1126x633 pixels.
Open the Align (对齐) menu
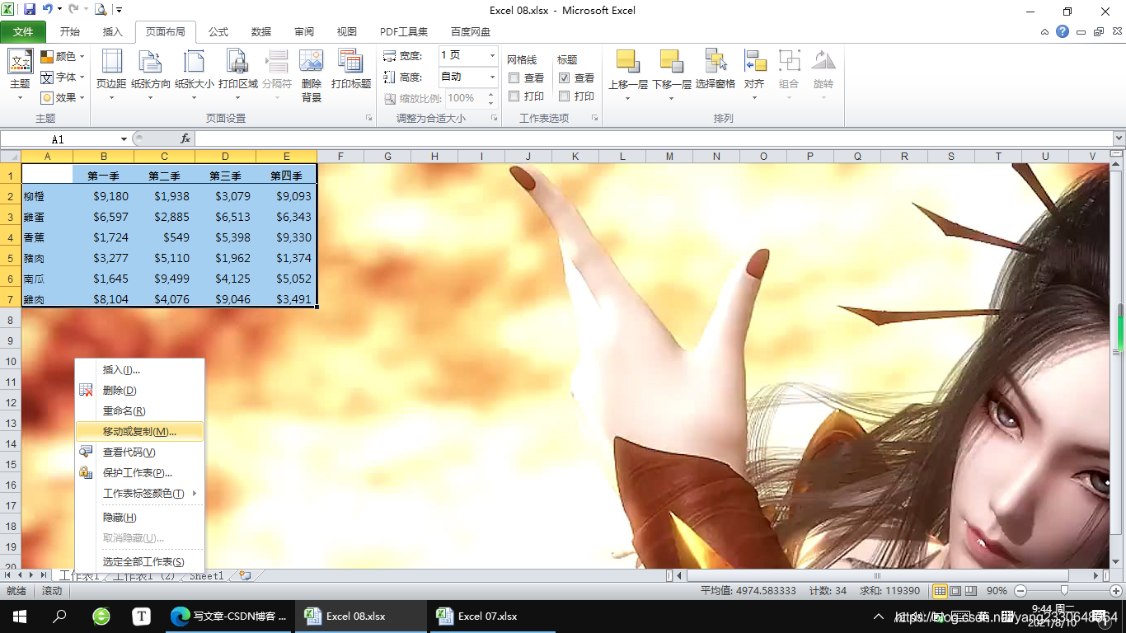(754, 74)
